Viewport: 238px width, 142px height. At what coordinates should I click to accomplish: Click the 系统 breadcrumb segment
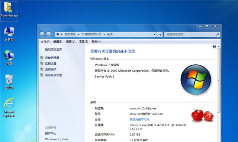pyautogui.click(x=110, y=34)
